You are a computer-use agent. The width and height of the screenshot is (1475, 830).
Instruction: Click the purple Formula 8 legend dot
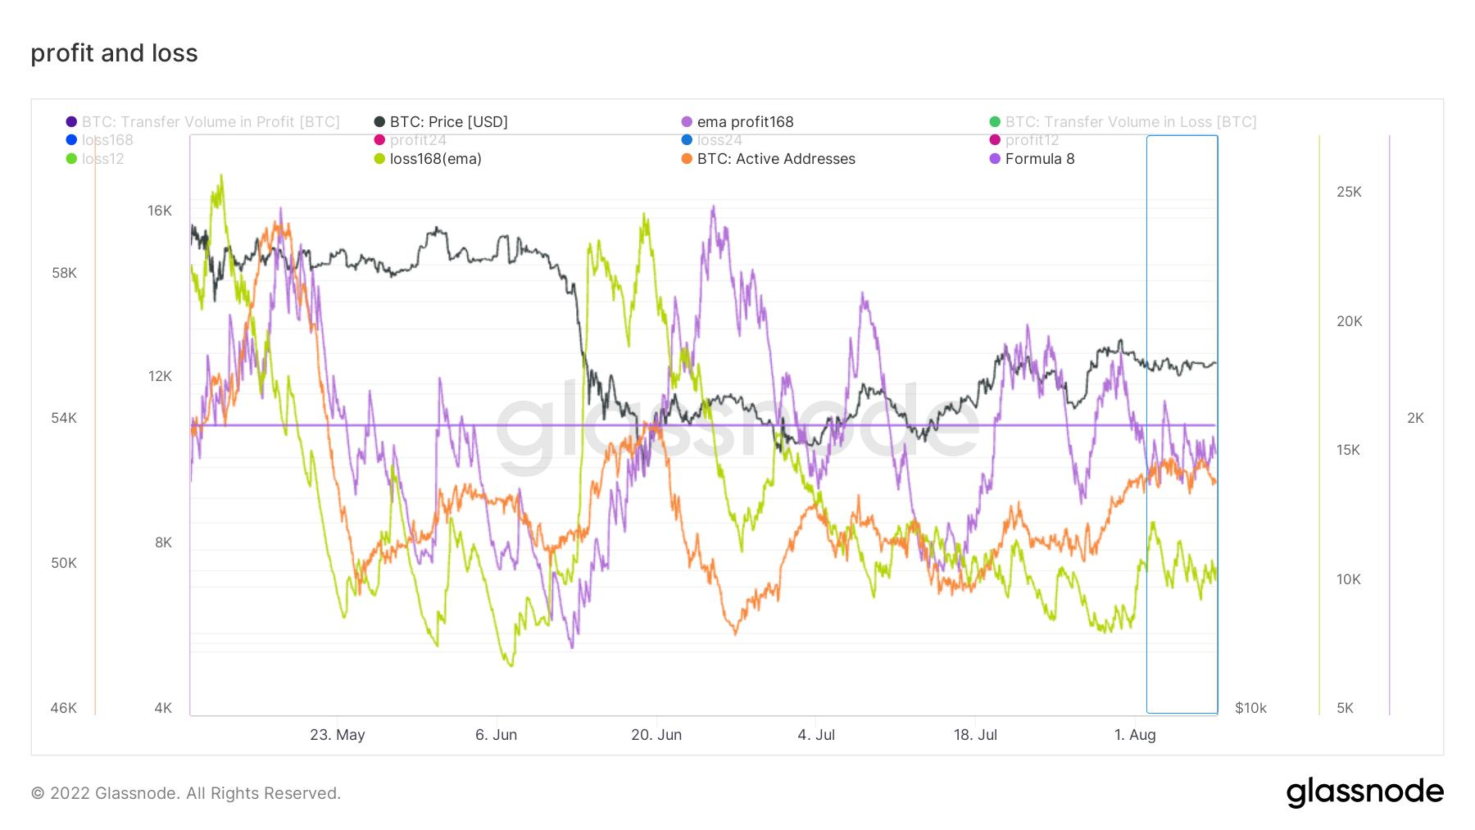point(995,159)
